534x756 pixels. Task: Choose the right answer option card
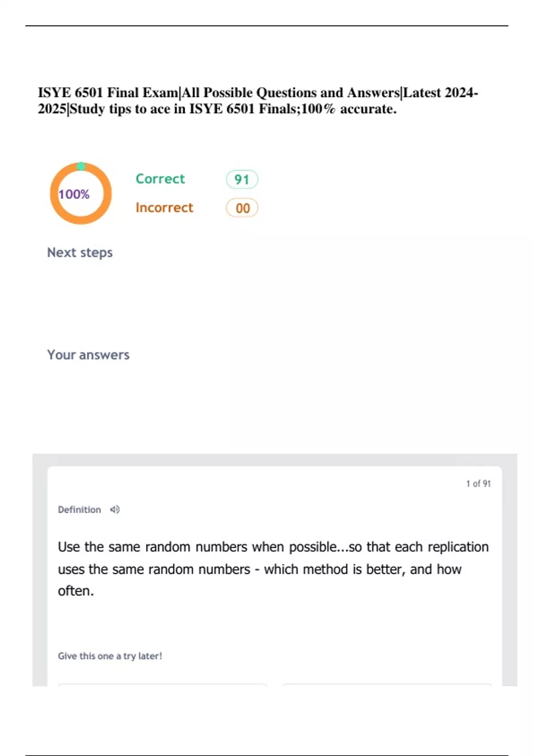point(387,685)
